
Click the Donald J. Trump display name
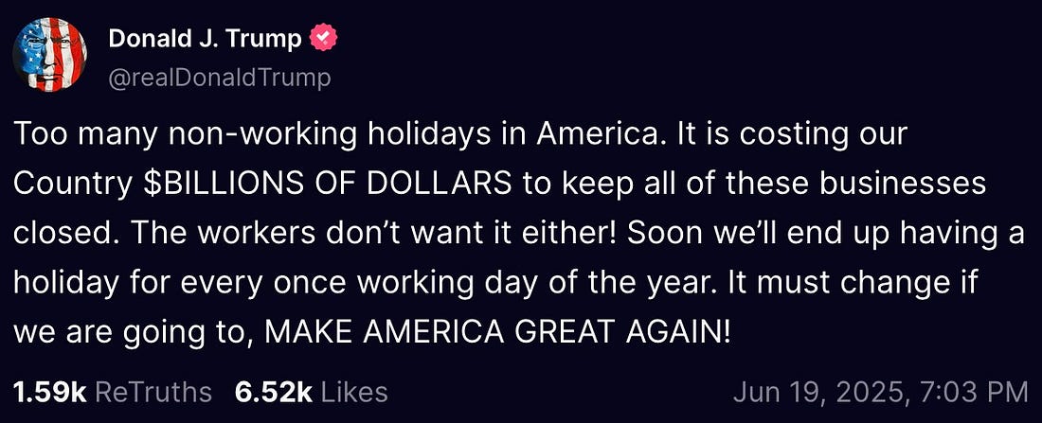click(x=205, y=40)
